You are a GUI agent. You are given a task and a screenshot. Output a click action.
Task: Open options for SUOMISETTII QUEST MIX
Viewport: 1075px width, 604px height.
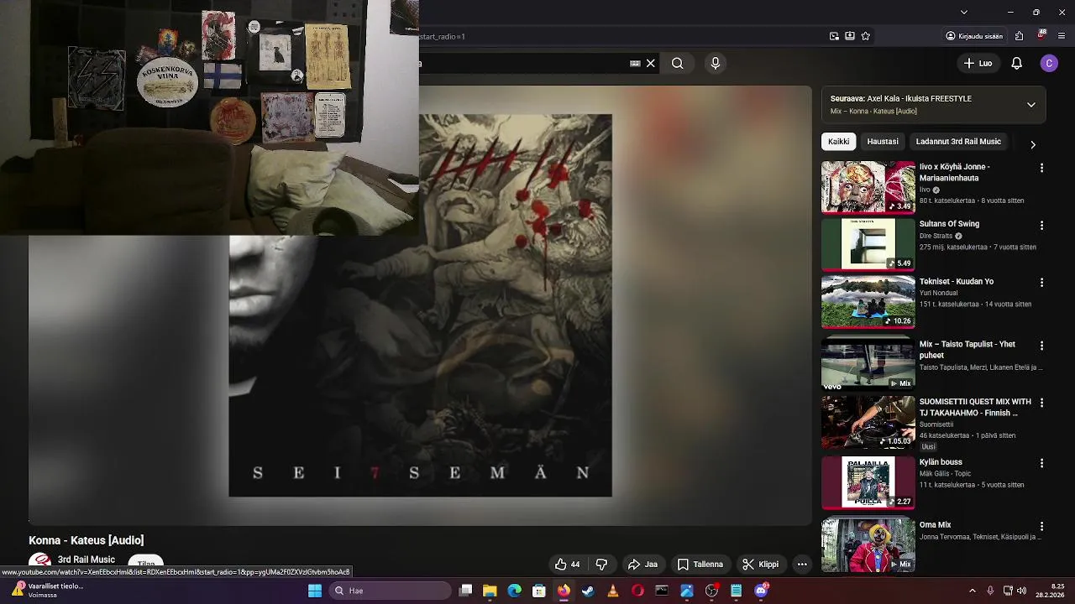1041,403
